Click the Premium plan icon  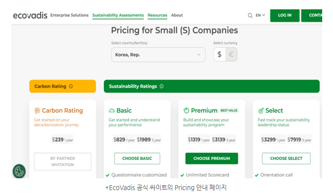186,111
